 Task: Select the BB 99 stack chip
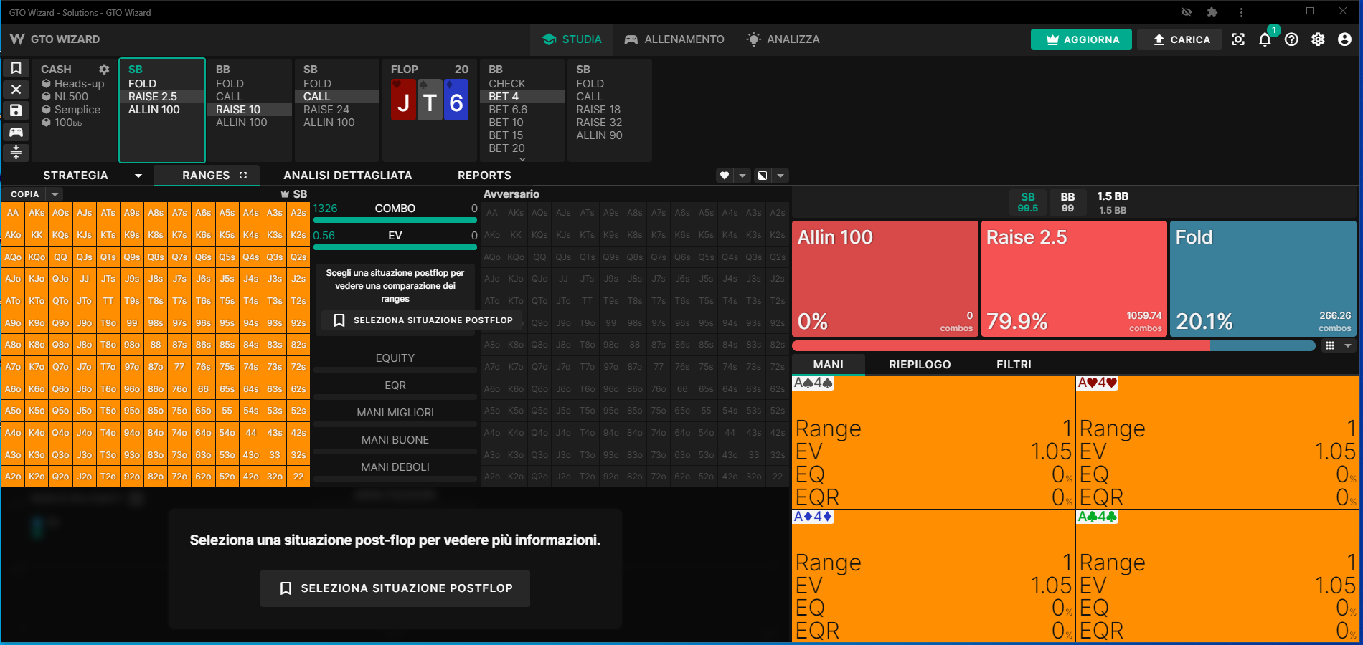pos(1067,202)
